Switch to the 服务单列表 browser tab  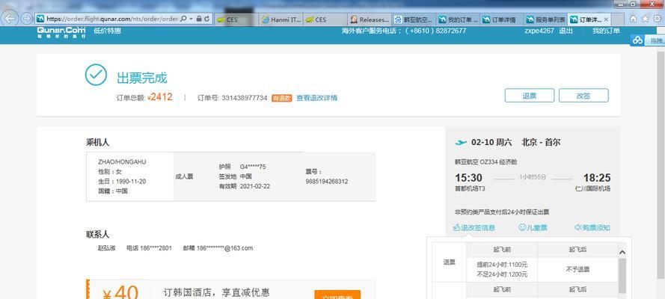pos(540,19)
